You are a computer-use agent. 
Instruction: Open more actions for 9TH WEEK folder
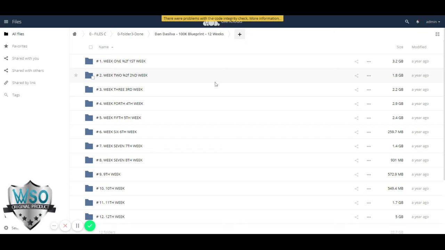coord(369,174)
